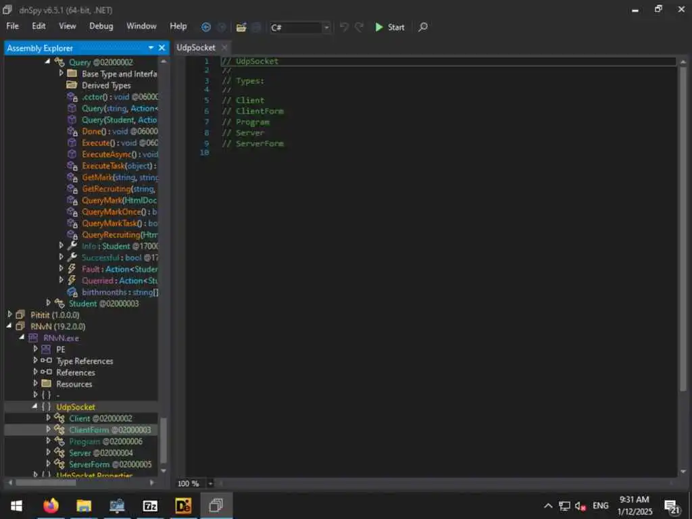692x519 pixels.
Task: Open an assembly using the folder toolbar icon
Action: 241,27
